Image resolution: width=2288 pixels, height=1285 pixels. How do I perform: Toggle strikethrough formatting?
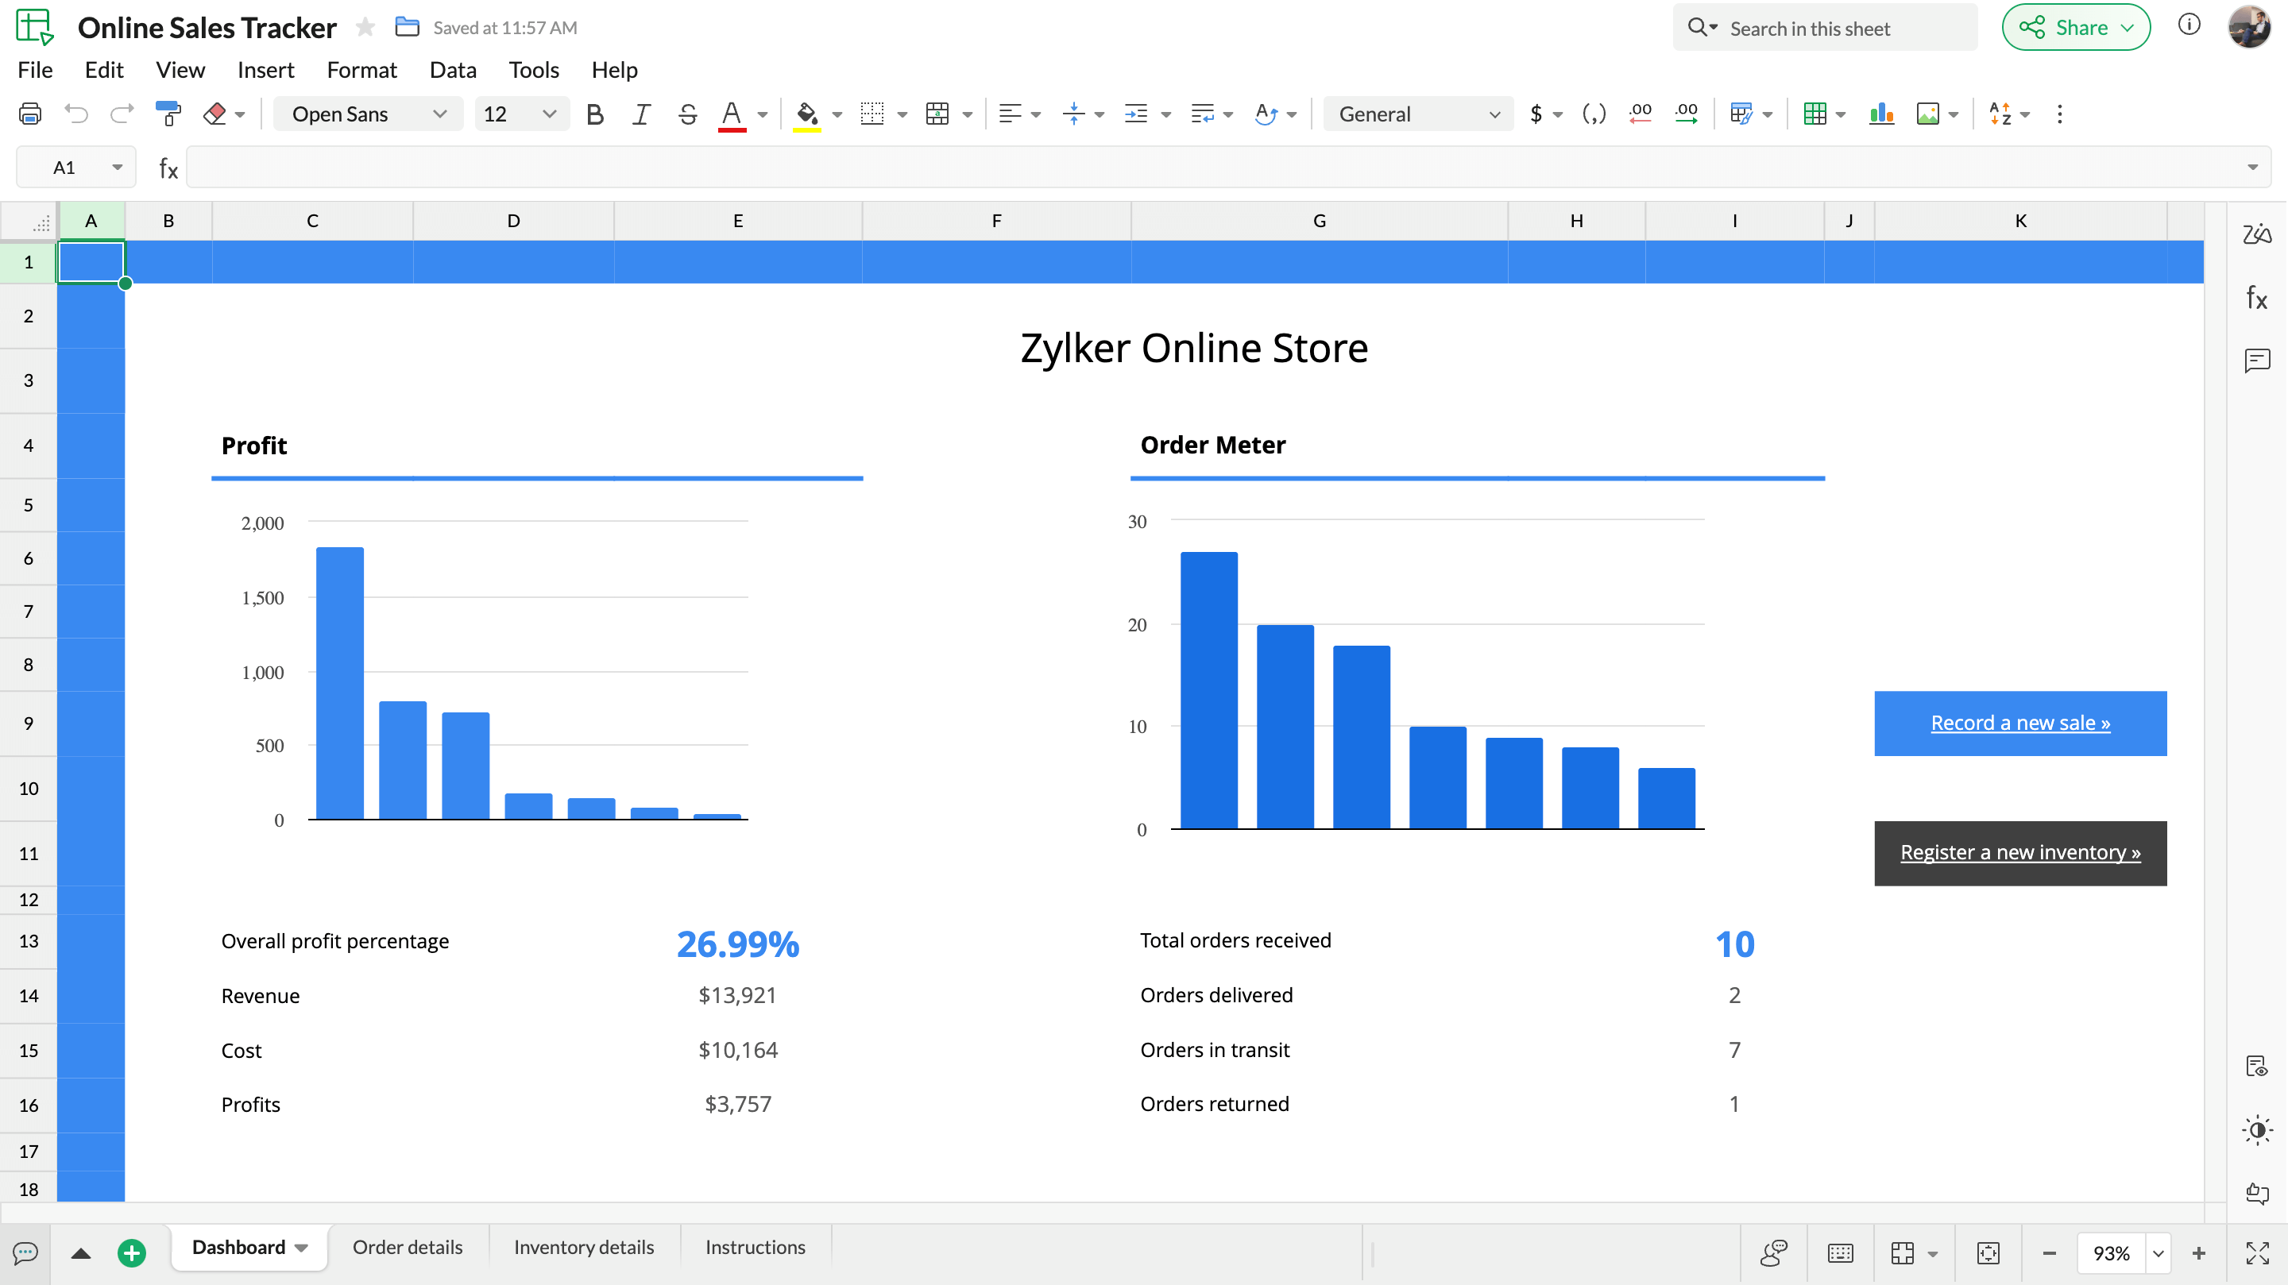687,114
